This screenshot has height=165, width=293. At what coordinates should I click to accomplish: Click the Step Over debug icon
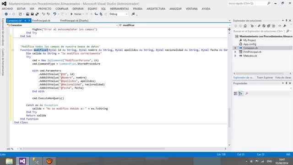point(101,14)
